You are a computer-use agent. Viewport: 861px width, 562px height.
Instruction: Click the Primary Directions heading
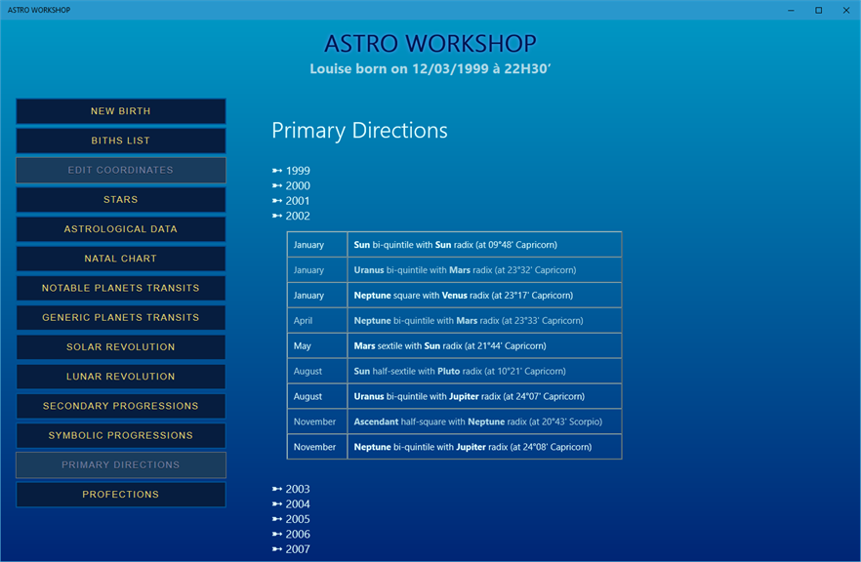pyautogui.click(x=359, y=131)
